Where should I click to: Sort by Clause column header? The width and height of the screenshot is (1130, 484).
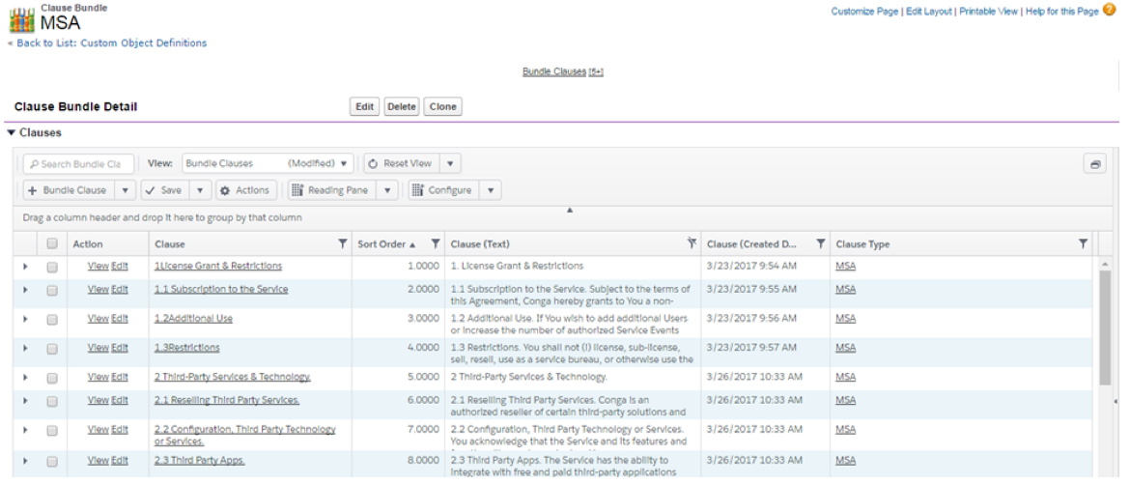pyautogui.click(x=170, y=244)
